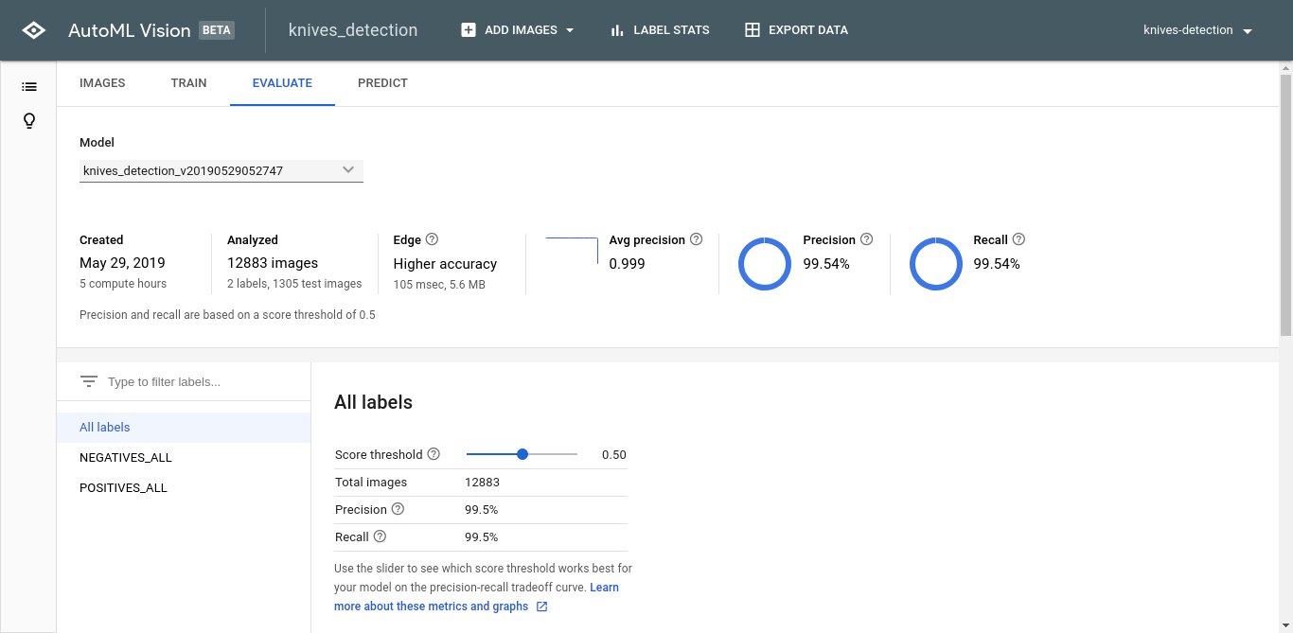This screenshot has width=1293, height=633.
Task: Show help for top Precision metric
Action: tap(866, 239)
